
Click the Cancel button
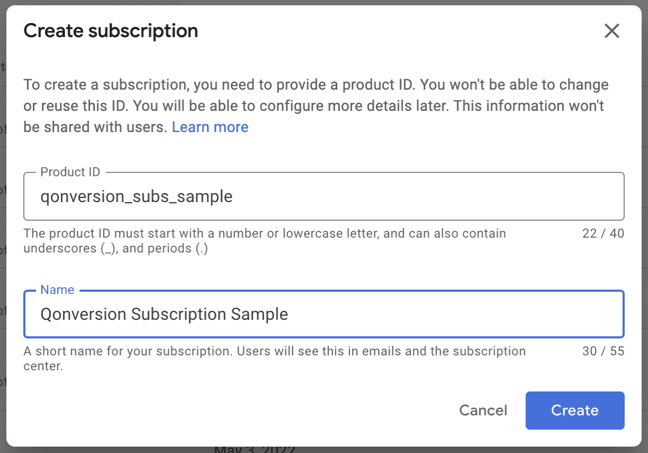click(483, 410)
